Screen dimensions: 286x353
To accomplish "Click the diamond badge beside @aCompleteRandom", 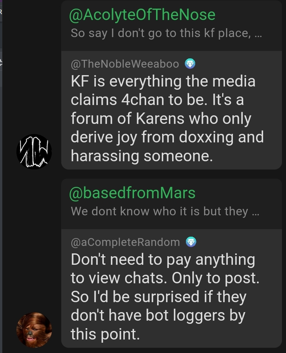I will pos(191,242).
